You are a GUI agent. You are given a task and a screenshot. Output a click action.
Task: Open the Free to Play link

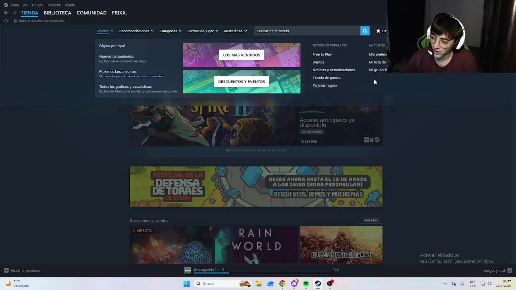pyautogui.click(x=322, y=54)
